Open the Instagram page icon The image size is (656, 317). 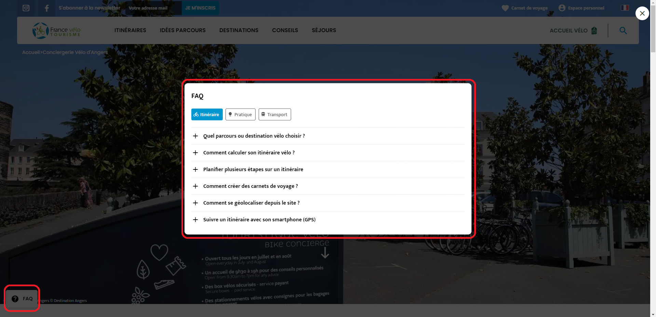pos(26,8)
